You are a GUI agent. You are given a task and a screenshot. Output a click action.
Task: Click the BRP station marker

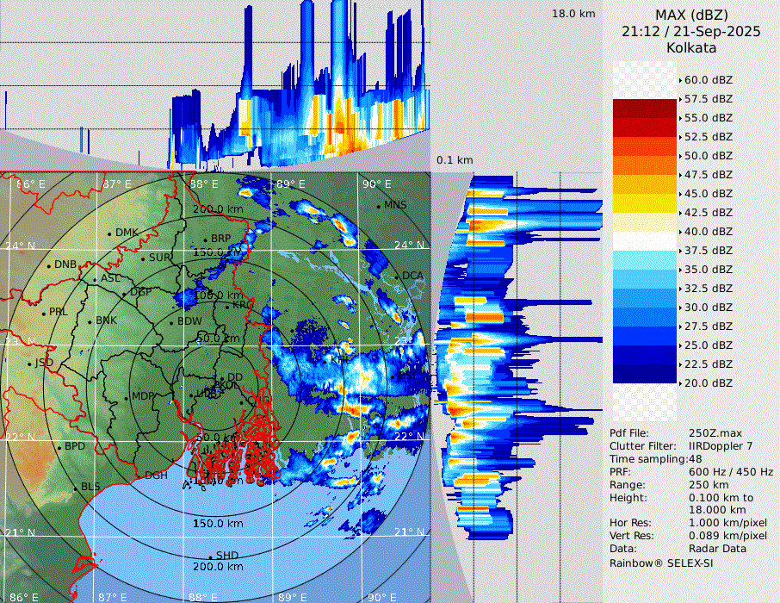click(x=206, y=240)
